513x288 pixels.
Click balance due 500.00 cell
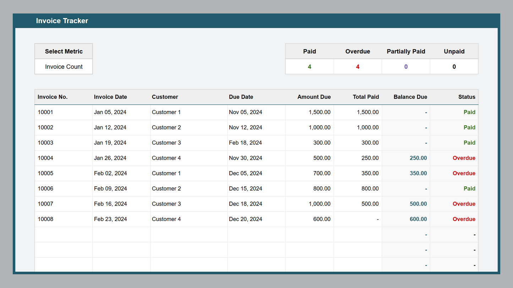(418, 204)
